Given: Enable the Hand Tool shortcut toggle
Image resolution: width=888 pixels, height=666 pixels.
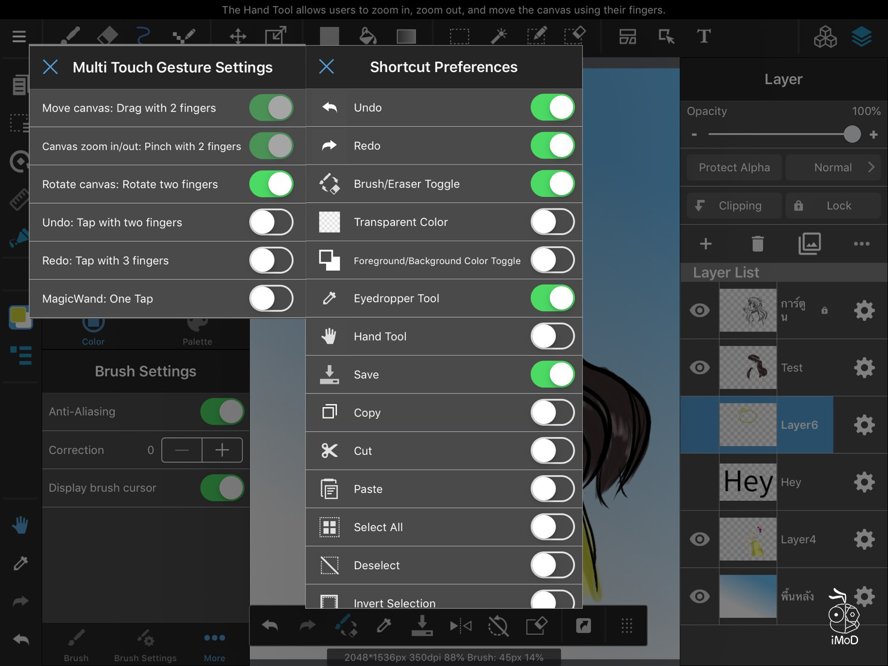Looking at the screenshot, I should click(552, 336).
